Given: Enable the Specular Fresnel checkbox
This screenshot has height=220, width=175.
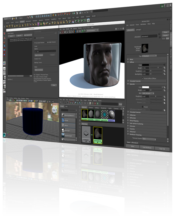Looking at the screenshot, I should (142, 106).
